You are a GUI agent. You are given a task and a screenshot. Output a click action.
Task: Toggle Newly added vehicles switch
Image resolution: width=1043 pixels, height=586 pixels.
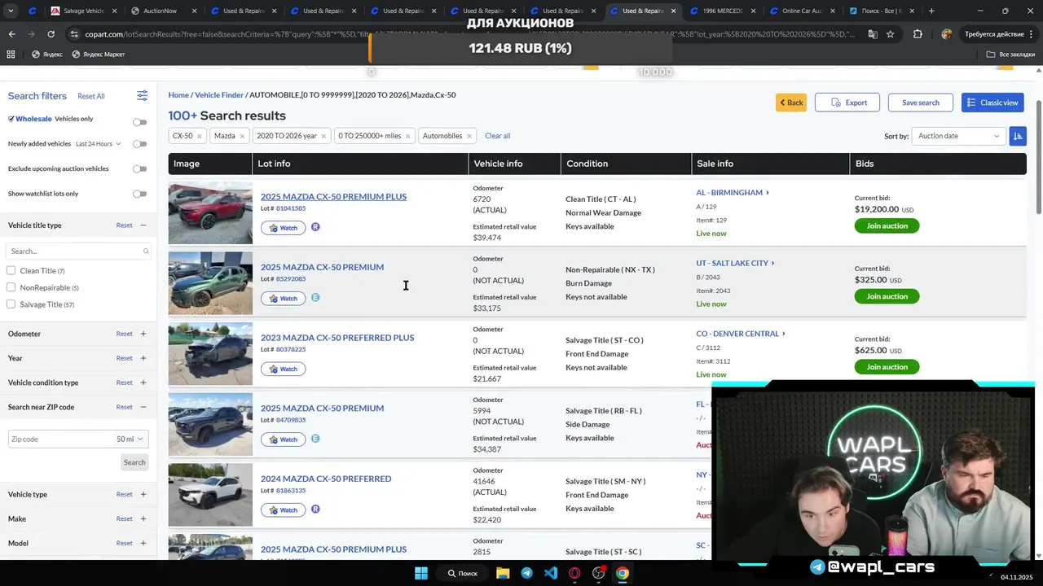(140, 144)
